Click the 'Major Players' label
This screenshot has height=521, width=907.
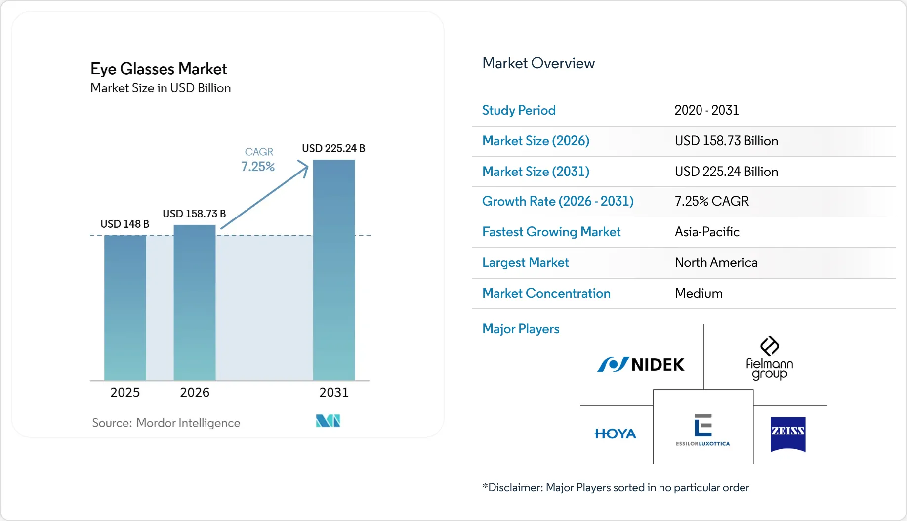[x=521, y=329]
